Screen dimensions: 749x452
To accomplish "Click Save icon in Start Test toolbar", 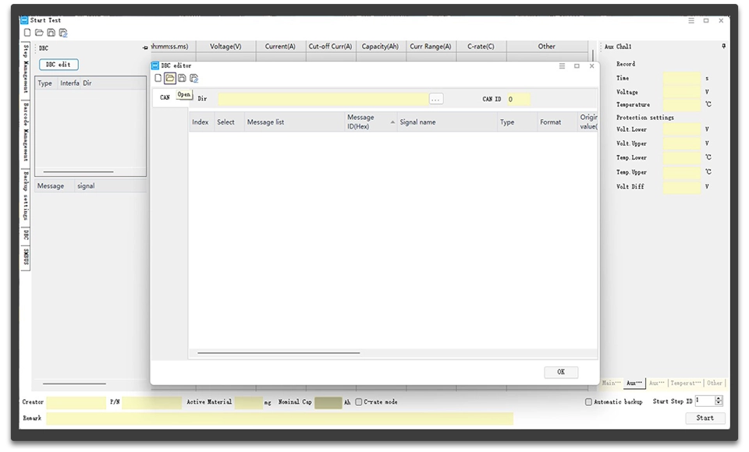I will 51,33.
